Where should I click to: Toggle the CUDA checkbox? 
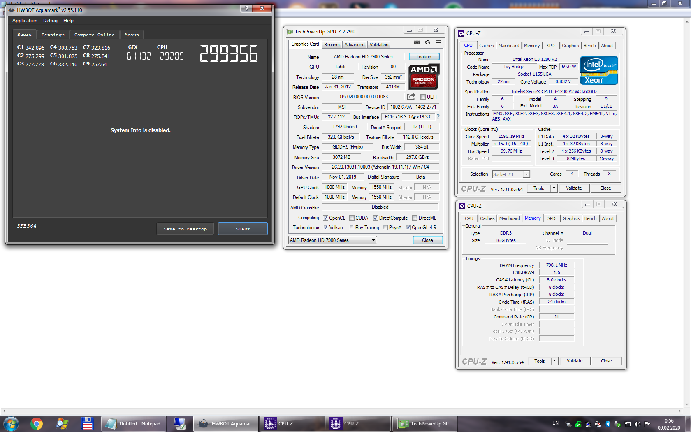pyautogui.click(x=352, y=218)
